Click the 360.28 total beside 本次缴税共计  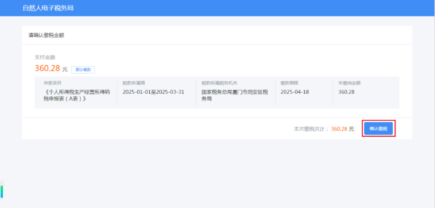pos(339,129)
